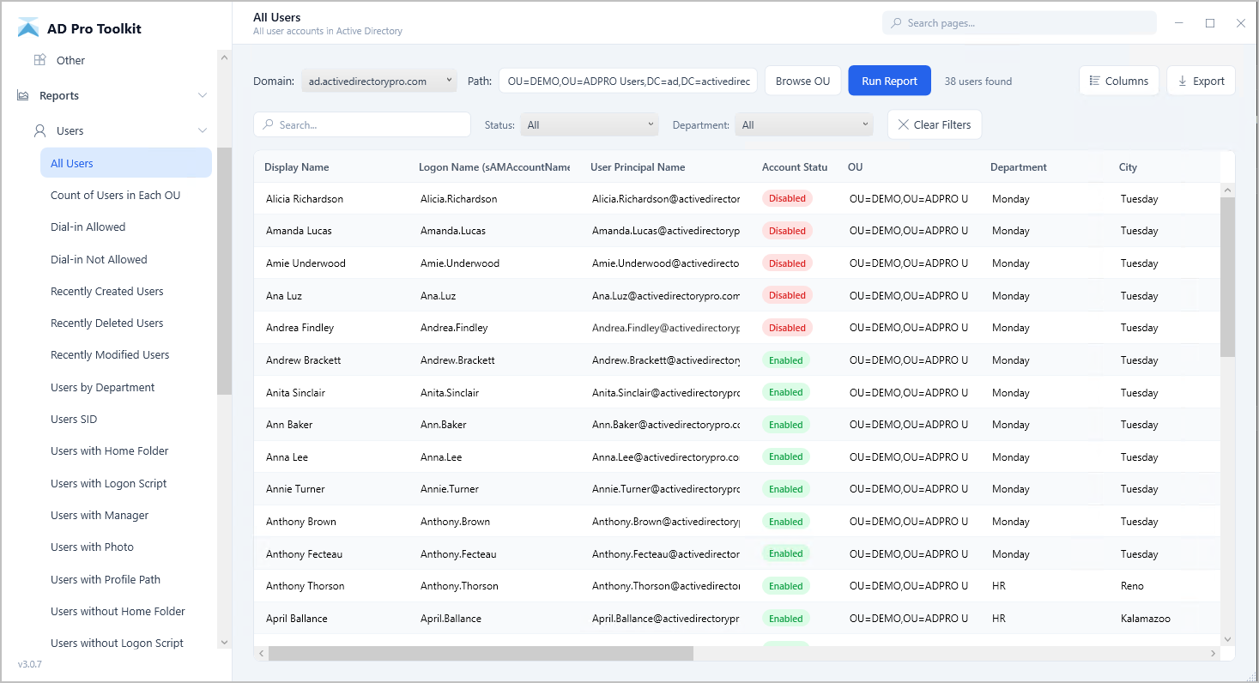1259x683 pixels.
Task: Click the OU Path input field
Action: pyautogui.click(x=628, y=81)
